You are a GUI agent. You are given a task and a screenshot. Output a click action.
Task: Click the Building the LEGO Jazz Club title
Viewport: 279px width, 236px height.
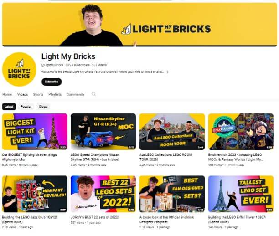[x=29, y=220]
